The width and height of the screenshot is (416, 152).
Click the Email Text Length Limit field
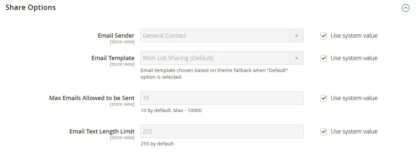point(222,132)
